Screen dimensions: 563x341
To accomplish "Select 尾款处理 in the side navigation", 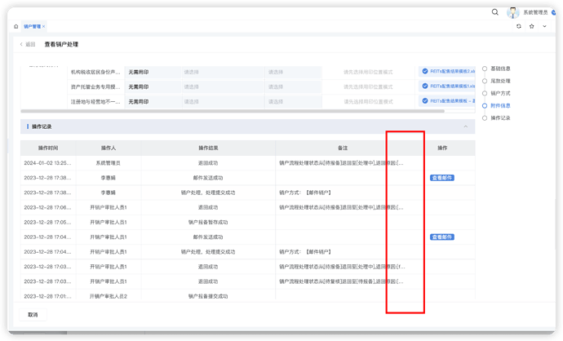I will 500,81.
